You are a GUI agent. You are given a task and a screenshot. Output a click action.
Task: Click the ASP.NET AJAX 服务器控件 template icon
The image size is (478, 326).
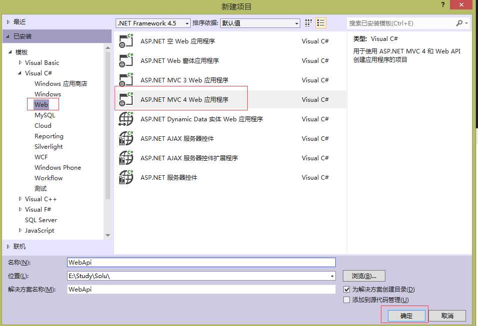coord(126,138)
